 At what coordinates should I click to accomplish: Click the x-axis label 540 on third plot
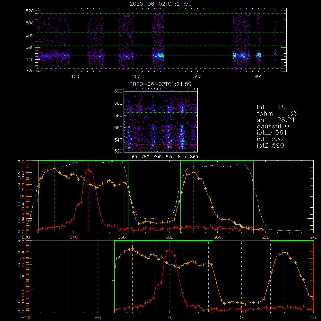[x=74, y=237]
